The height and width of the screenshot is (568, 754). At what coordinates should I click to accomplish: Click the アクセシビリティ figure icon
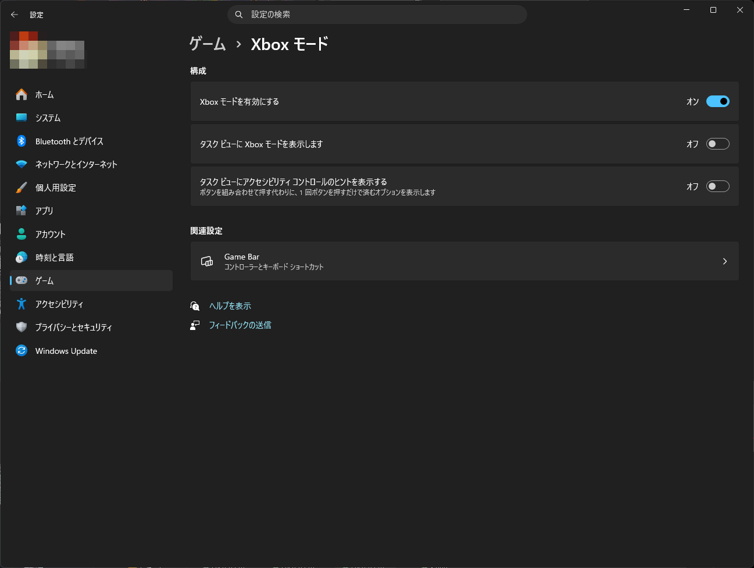tap(22, 304)
